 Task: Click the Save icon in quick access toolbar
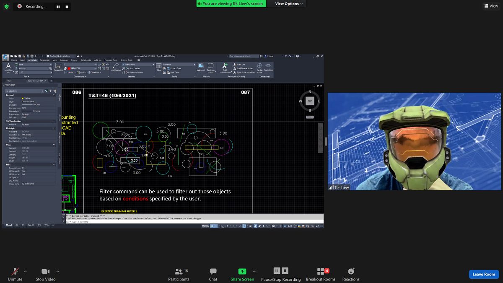click(20, 56)
